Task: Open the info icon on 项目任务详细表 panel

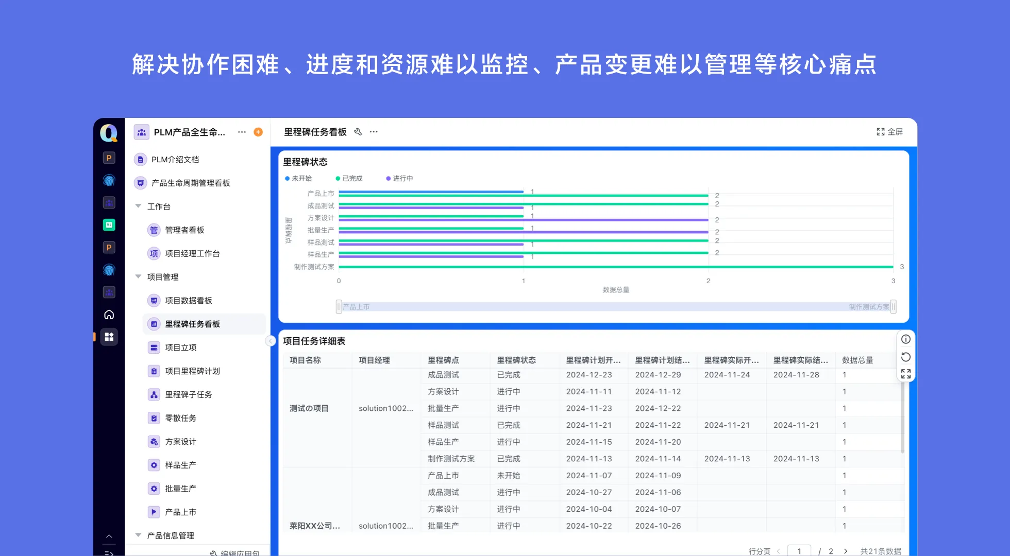Action: (x=905, y=339)
